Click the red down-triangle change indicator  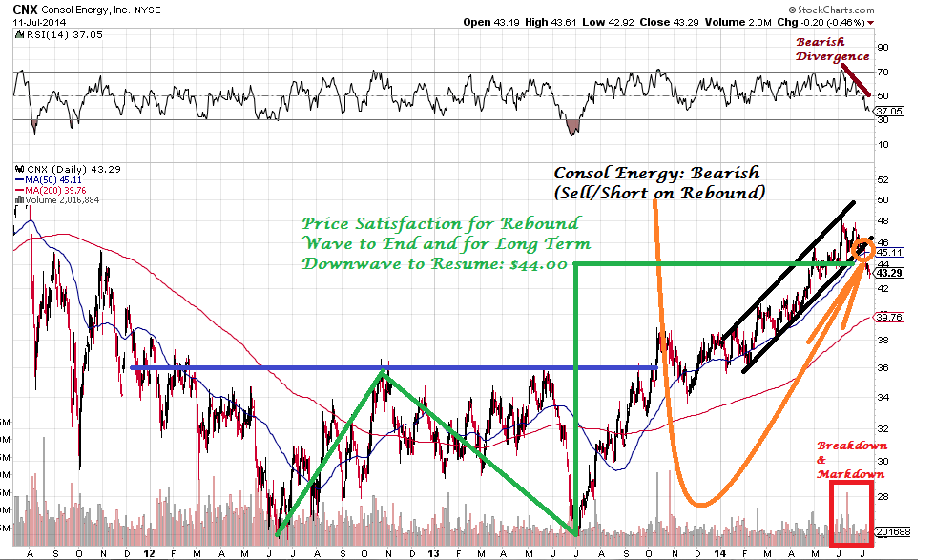coord(870,23)
